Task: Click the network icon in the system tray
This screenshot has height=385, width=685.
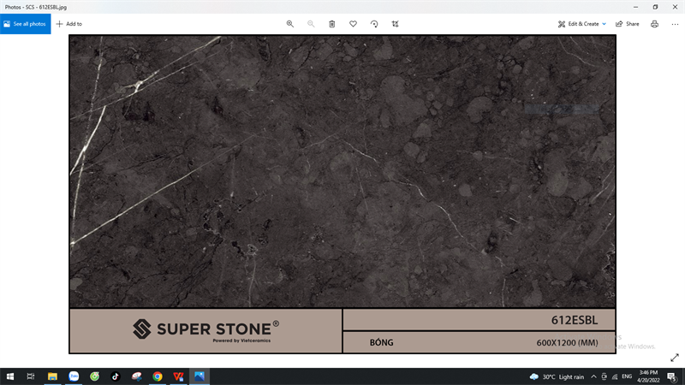Action: point(615,376)
